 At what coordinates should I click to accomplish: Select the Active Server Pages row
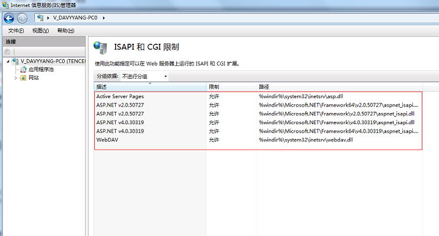(258, 96)
